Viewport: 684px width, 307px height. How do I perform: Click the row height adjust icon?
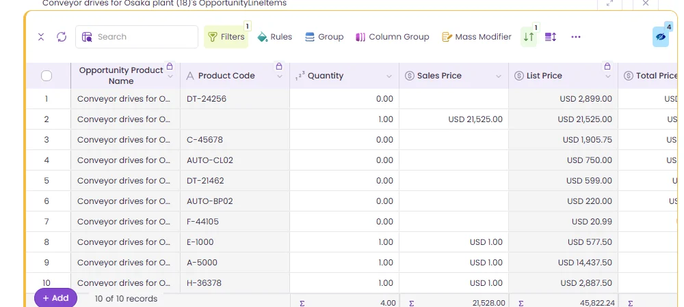(551, 37)
